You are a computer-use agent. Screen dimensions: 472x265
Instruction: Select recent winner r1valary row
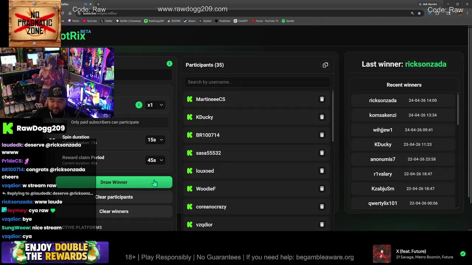[x=403, y=174]
